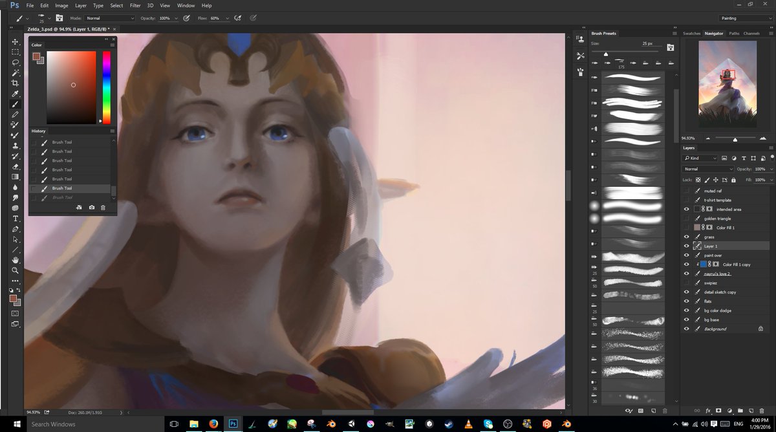Open the Opacity dropdown in options bar
776x432 pixels.
tap(176, 18)
